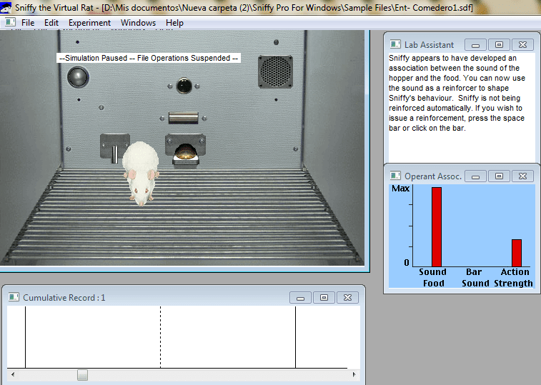541x385 pixels.
Task: Click the 'Cumulative Record : 1' title
Action: point(64,298)
